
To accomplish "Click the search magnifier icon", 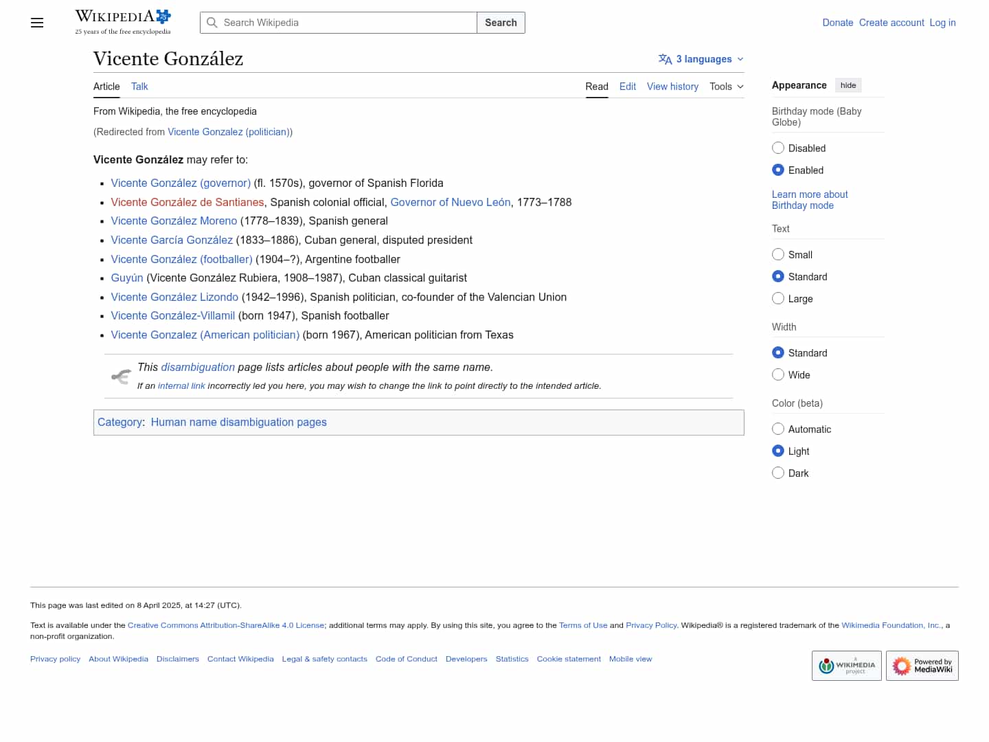I will click(212, 23).
